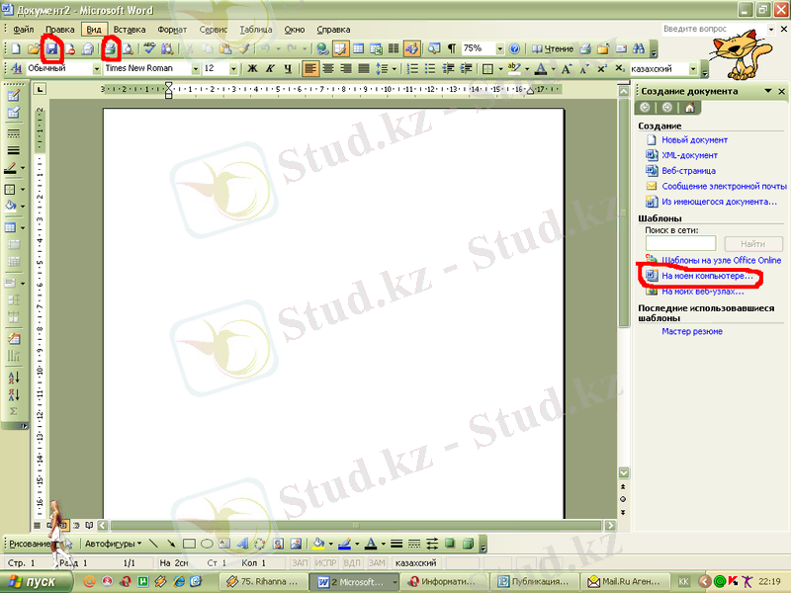Open the Создание документа pane dropdown arrow

point(768,91)
